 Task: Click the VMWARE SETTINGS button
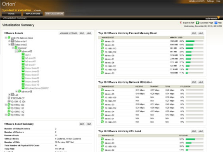69,33
